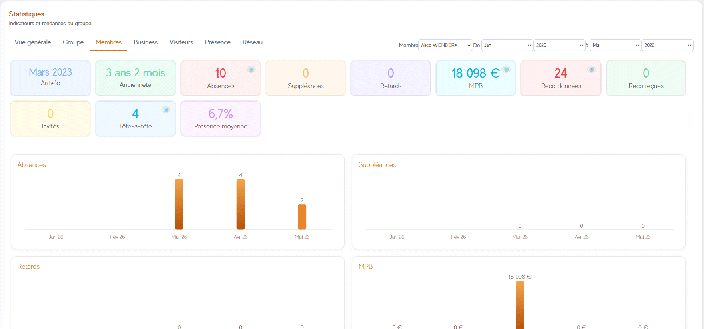Click the Mars 2023 Arrivée card
Viewport: 704px width, 329px height.
tap(50, 78)
